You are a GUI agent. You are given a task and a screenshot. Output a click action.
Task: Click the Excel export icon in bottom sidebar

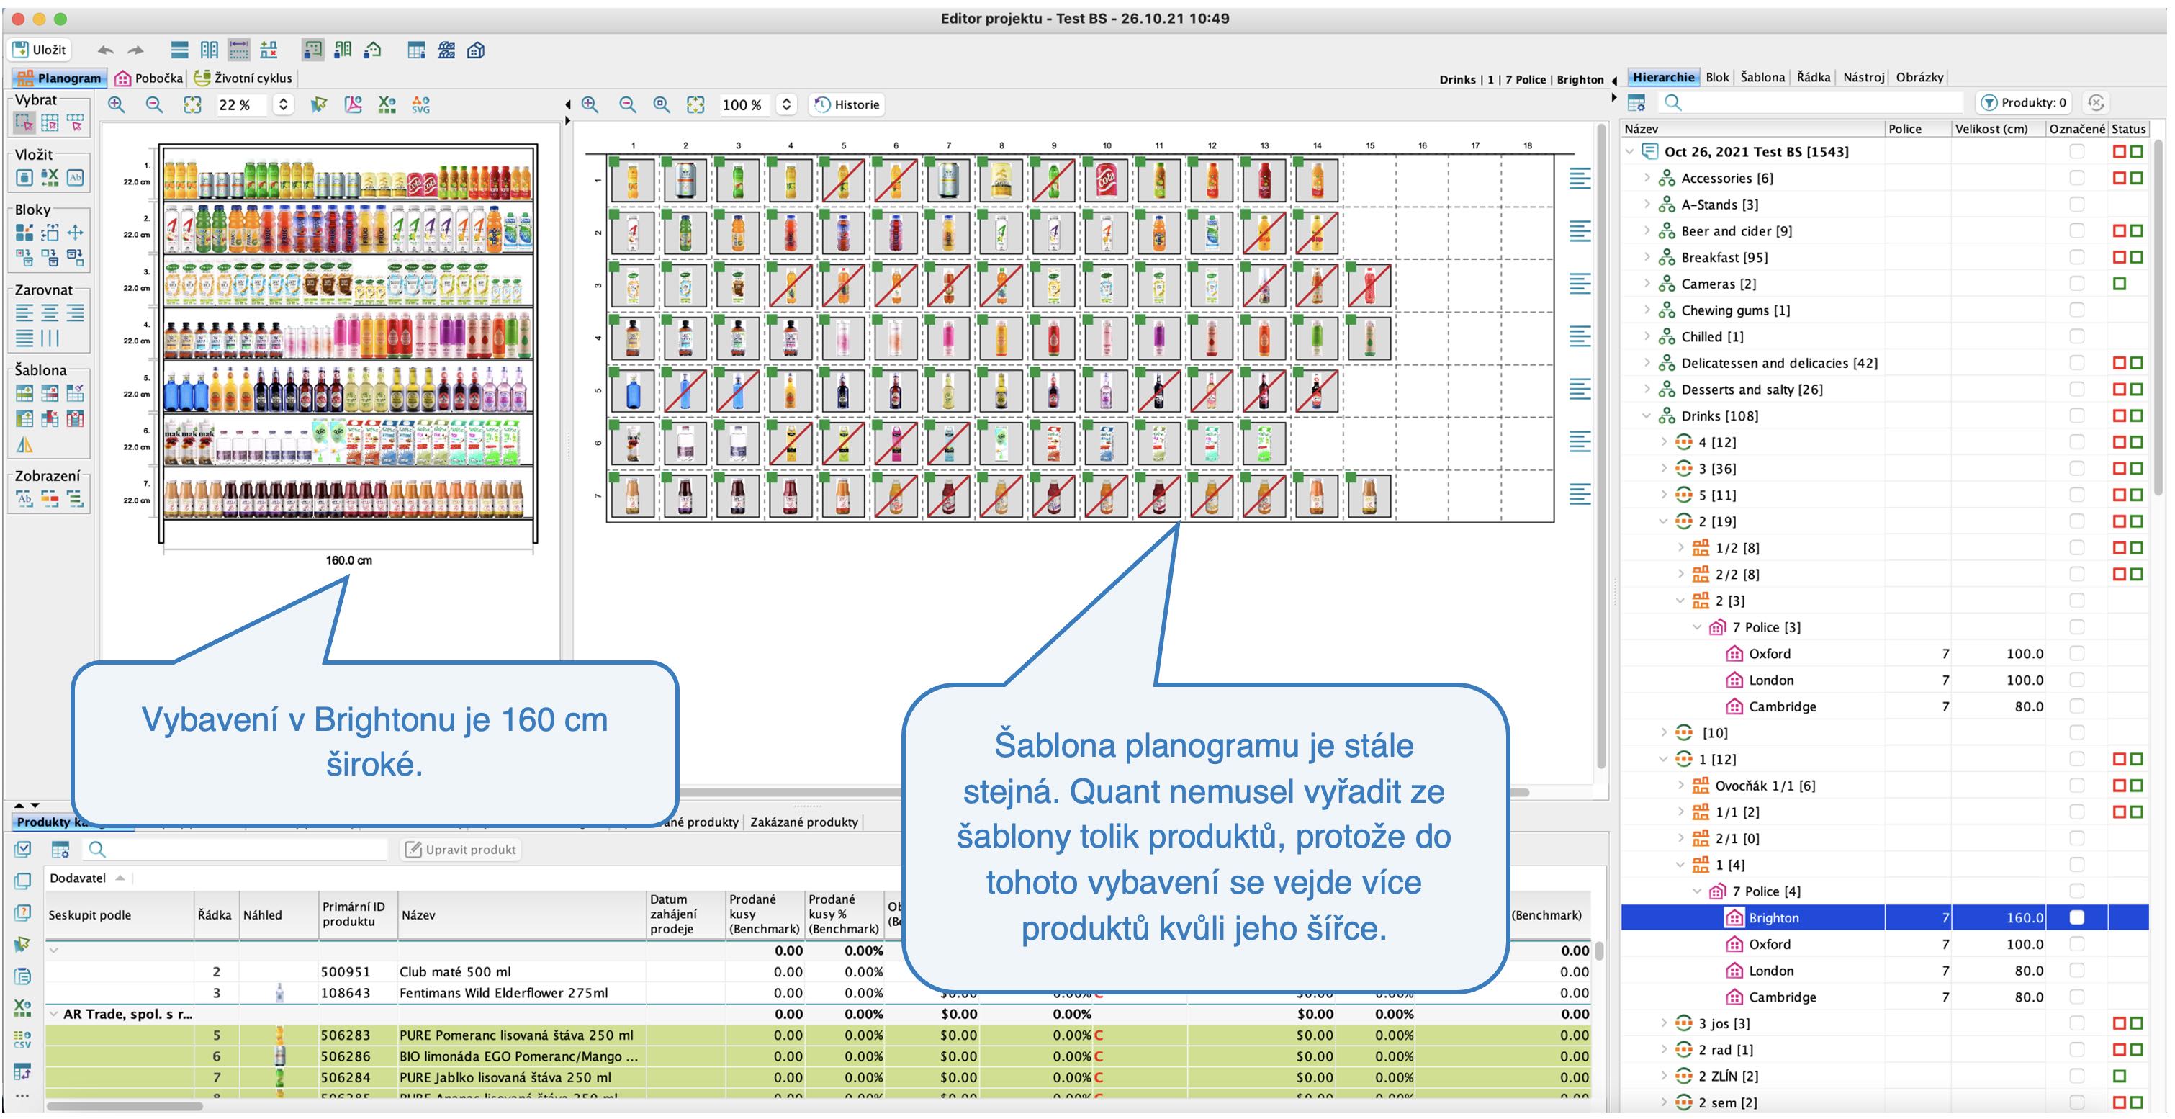(23, 1007)
